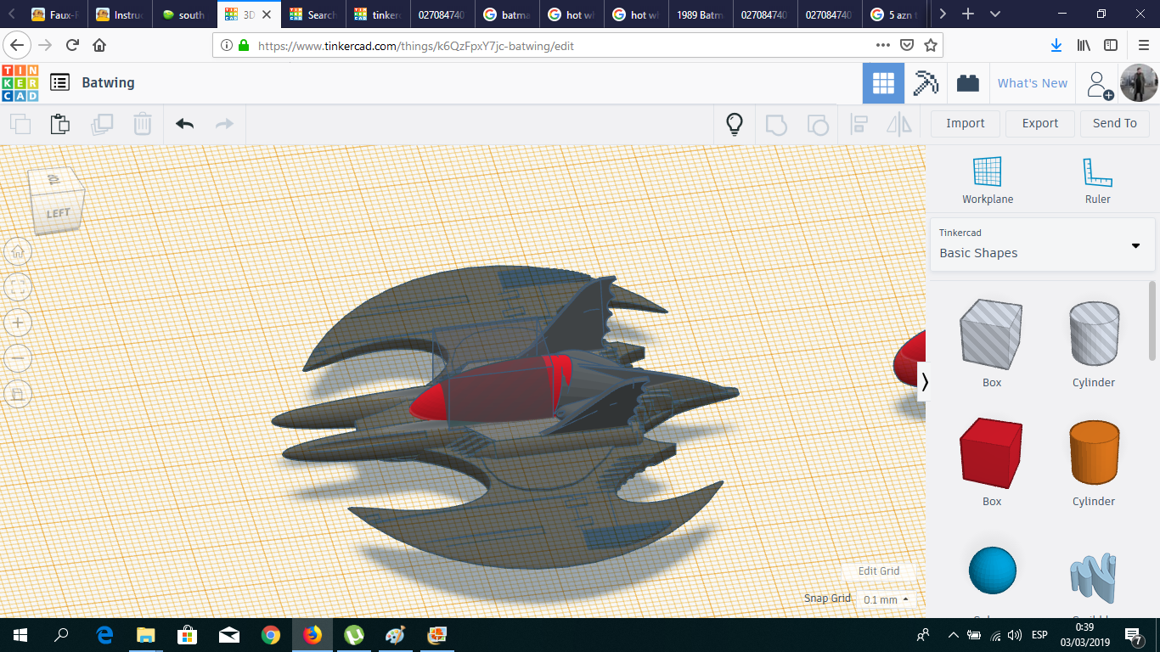Open the designs list icon beside Batwing
The height and width of the screenshot is (652, 1160).
tap(59, 82)
